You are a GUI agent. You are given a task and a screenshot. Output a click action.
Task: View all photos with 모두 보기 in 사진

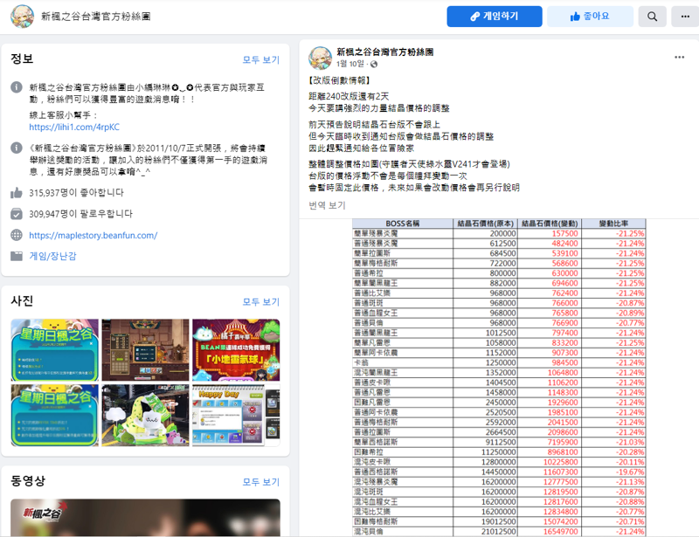coord(260,302)
